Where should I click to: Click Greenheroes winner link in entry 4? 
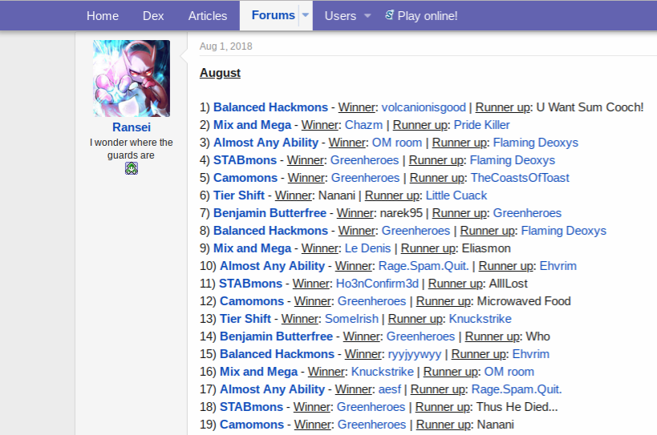pyautogui.click(x=364, y=160)
